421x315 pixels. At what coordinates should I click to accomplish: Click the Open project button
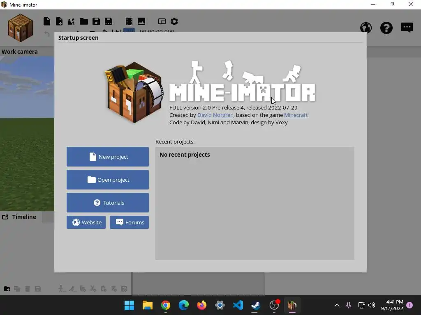click(107, 180)
